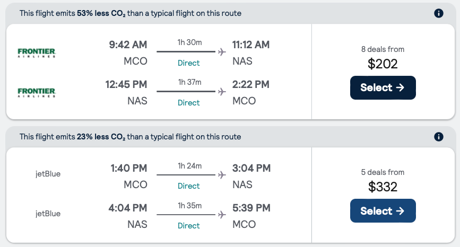Click the 23% less CO₂ emissions banner text
Viewport: 460px width, 247px height.
[x=131, y=137]
